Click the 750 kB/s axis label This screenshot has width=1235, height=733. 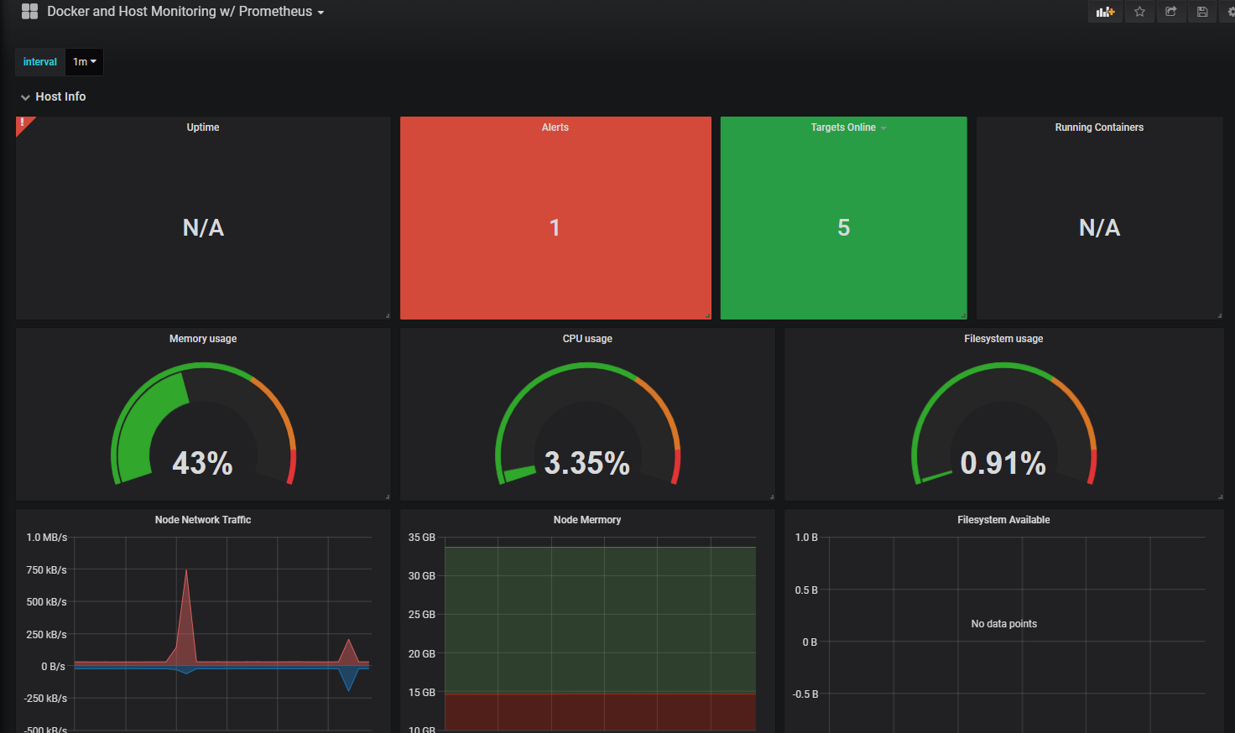tap(47, 570)
